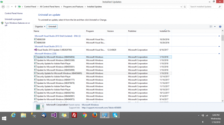224x125 pixels.
Task: Click the list scrollbar up arrow
Action: click(x=222, y=31)
